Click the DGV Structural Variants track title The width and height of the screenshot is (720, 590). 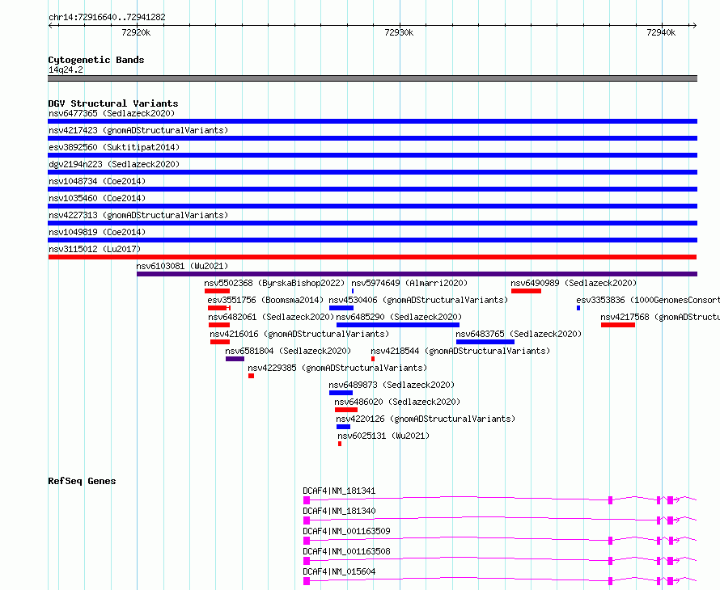tap(113, 103)
